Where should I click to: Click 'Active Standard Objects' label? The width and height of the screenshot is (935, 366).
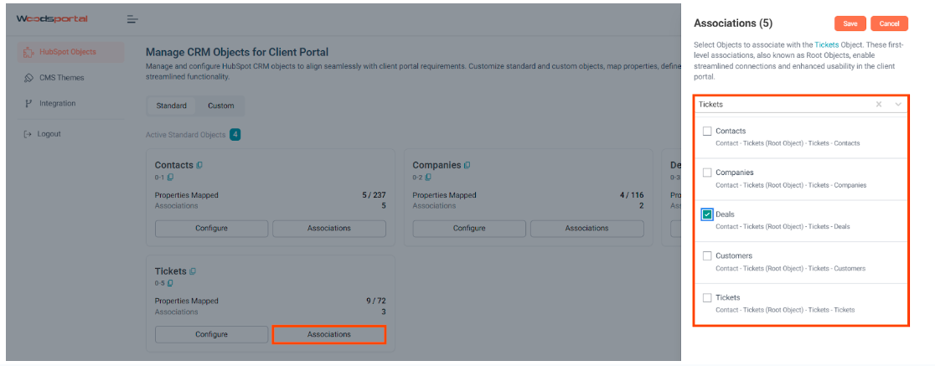(x=185, y=135)
